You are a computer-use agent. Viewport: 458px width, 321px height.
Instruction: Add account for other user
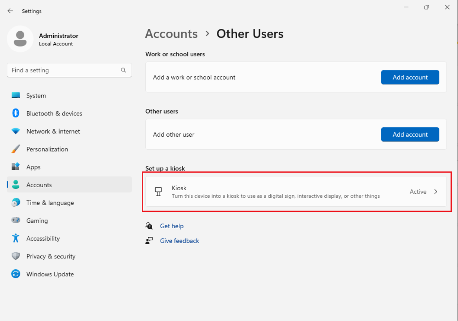point(410,134)
